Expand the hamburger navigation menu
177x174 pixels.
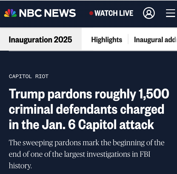click(170, 13)
